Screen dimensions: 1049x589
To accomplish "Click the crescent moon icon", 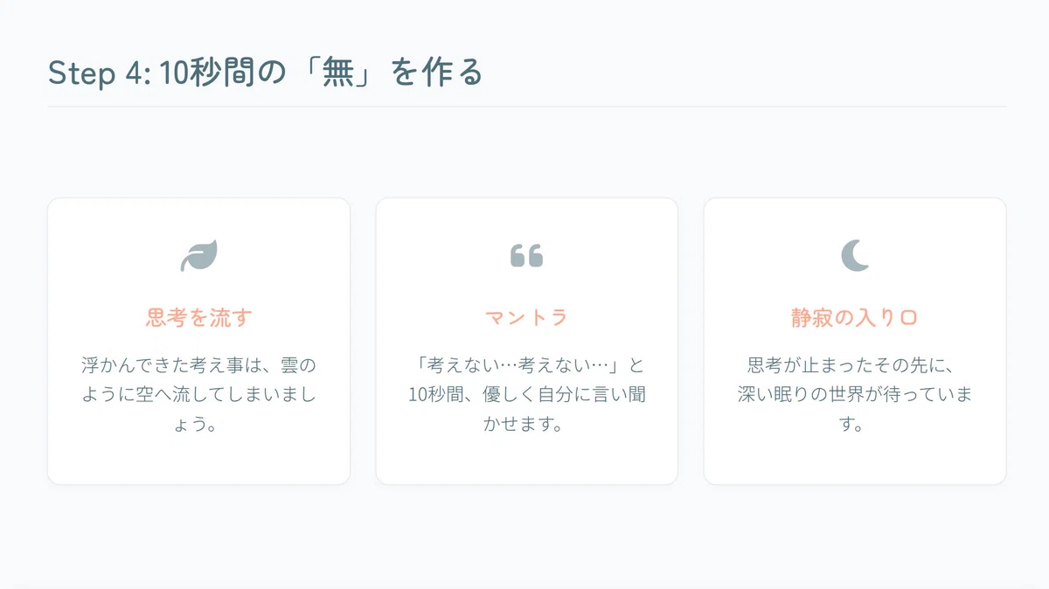I will point(854,256).
